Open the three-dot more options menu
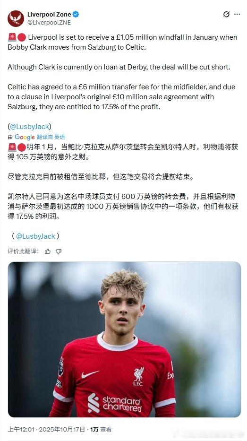247x441 pixels. click(237, 14)
